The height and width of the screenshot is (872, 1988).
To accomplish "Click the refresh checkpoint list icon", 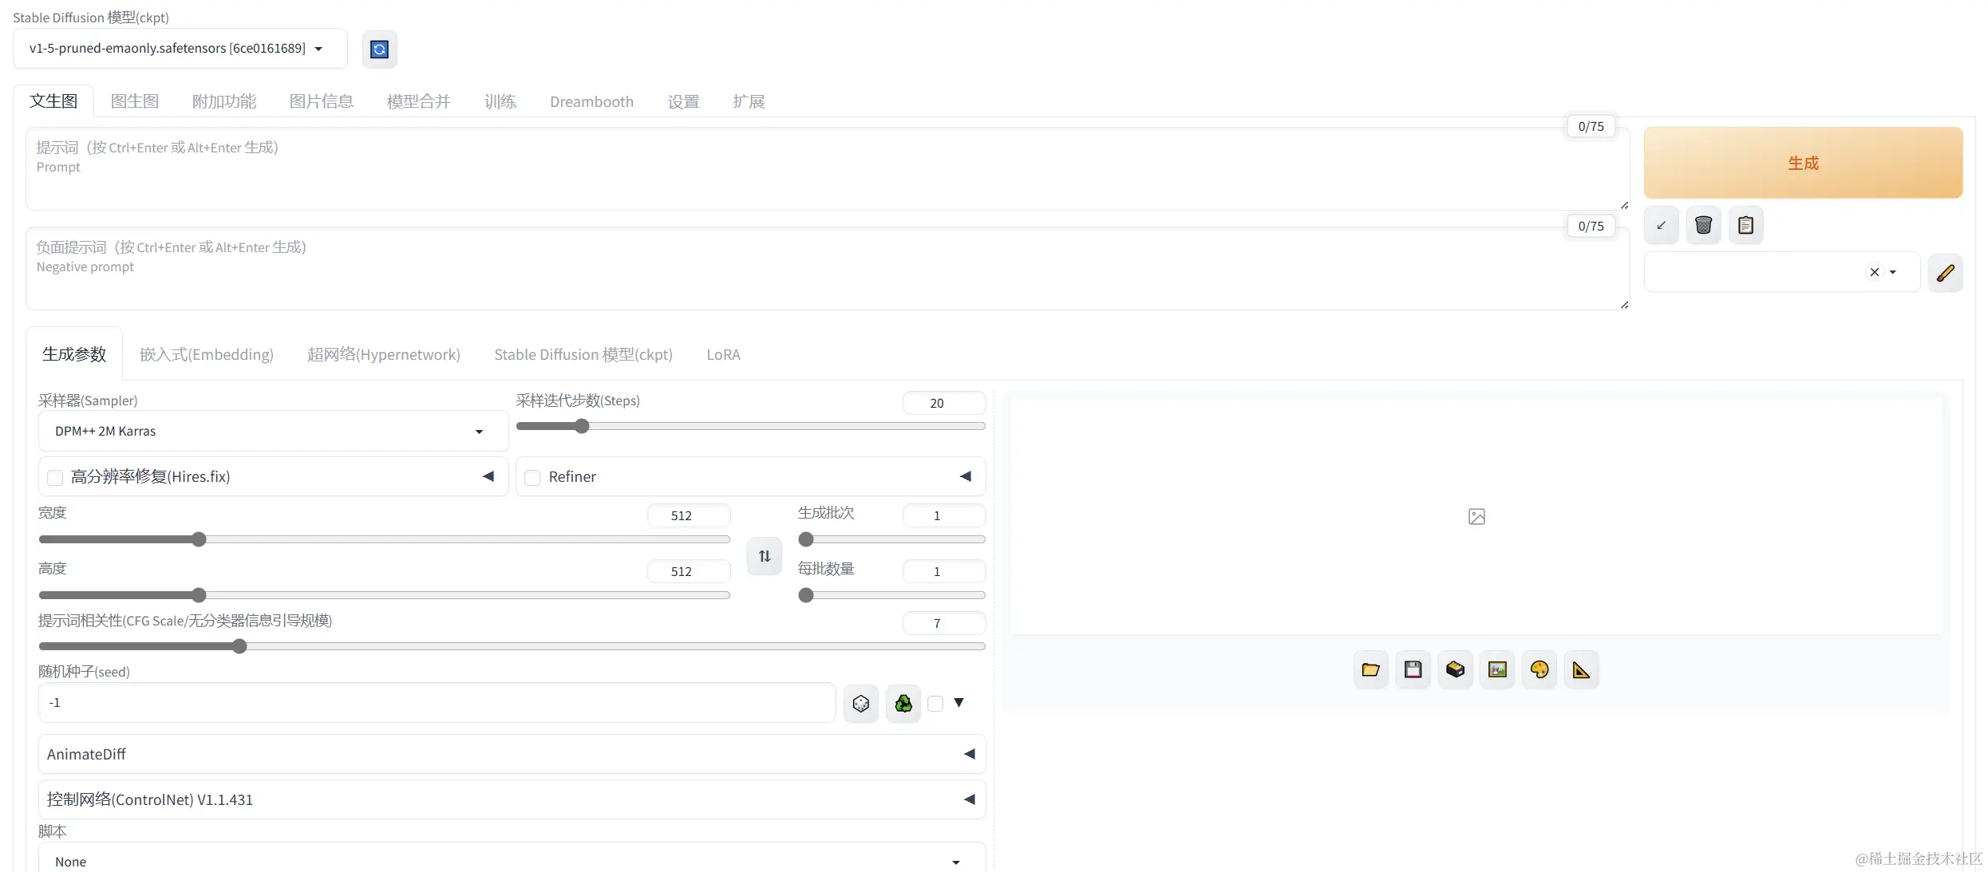I will coord(379,49).
